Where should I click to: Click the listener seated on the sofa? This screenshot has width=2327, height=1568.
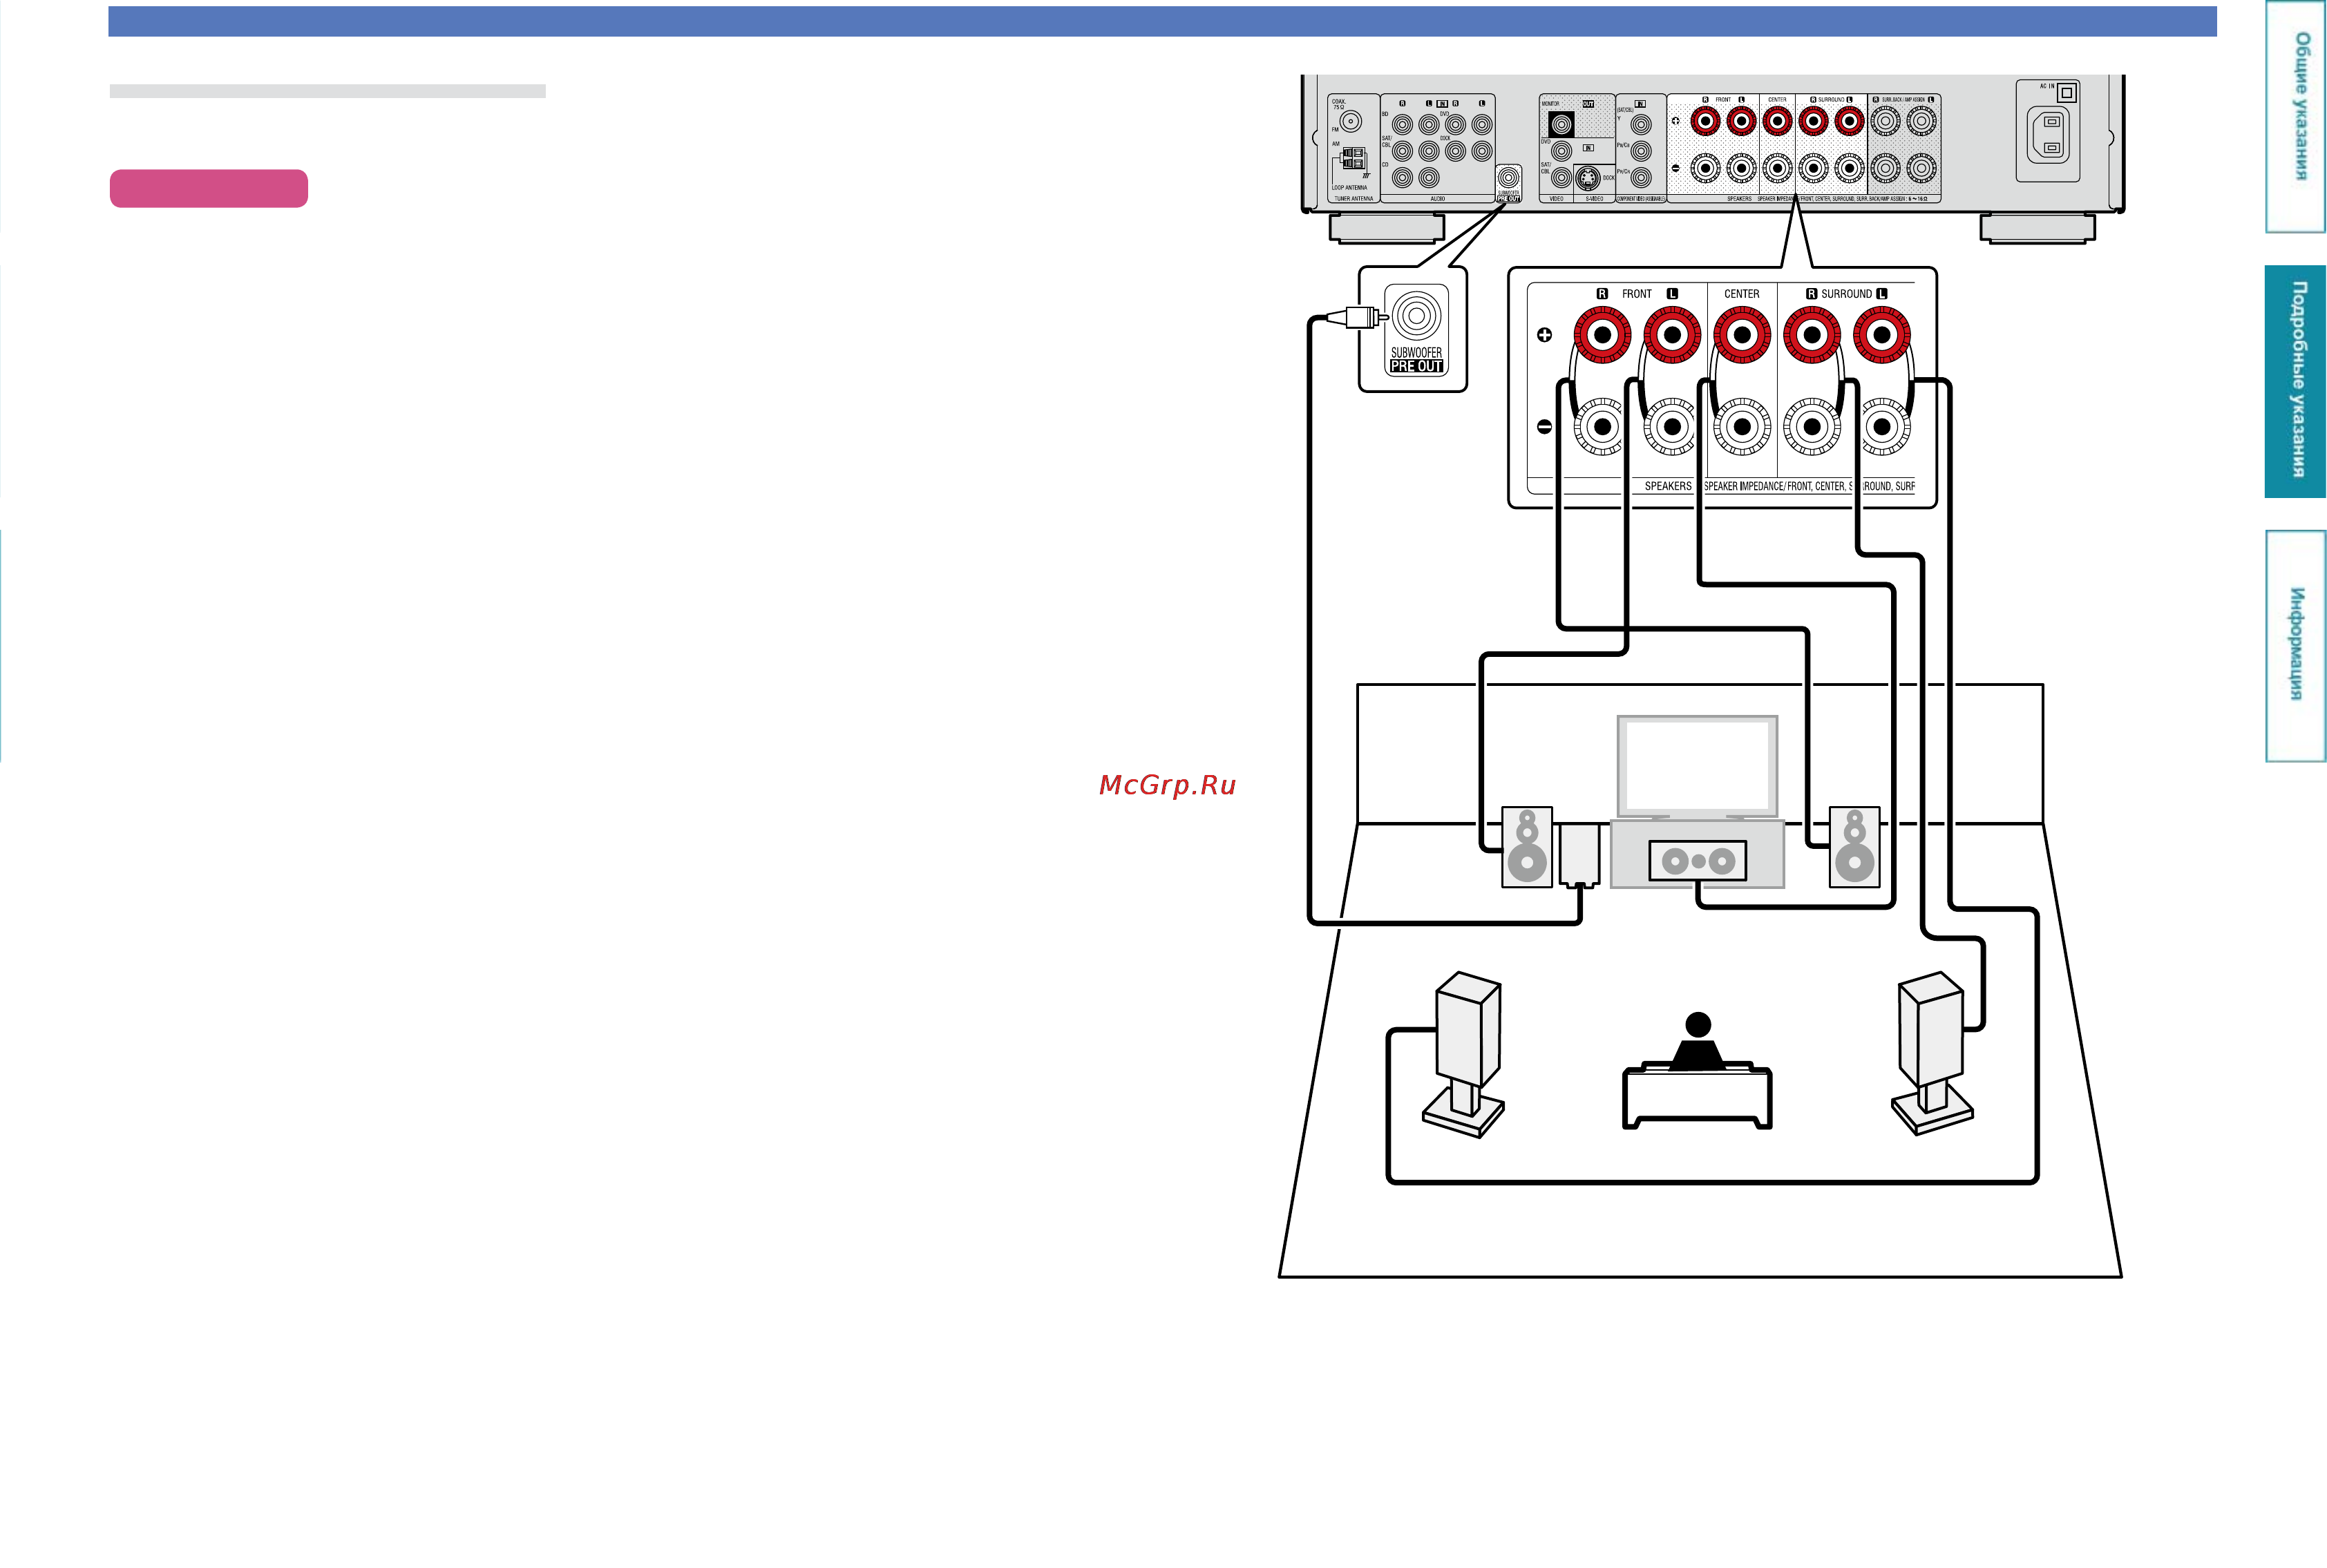coord(1698,1042)
